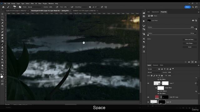
Task: Select the Gradient tool
Action: pyautogui.click(x=2, y=41)
